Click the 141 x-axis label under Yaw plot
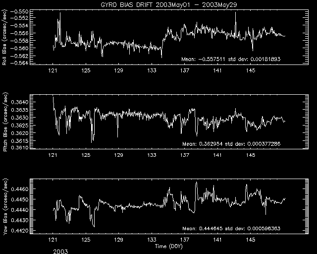The width and height of the screenshot is (317, 254). click(217, 240)
